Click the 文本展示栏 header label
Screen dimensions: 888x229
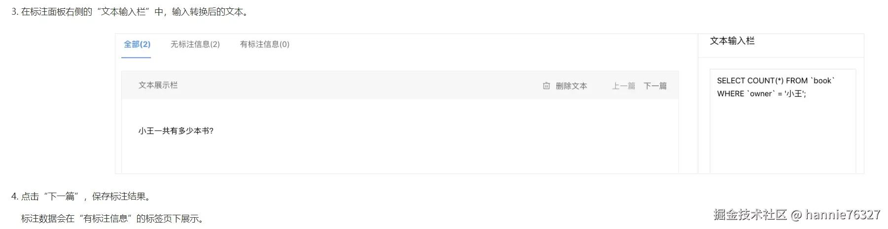(158, 86)
